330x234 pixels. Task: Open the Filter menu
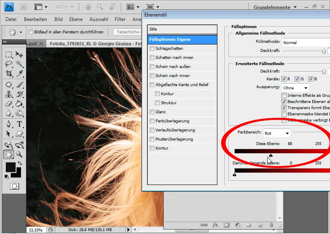[120, 19]
